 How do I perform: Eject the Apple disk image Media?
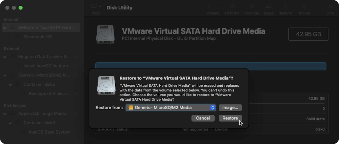tap(76, 114)
